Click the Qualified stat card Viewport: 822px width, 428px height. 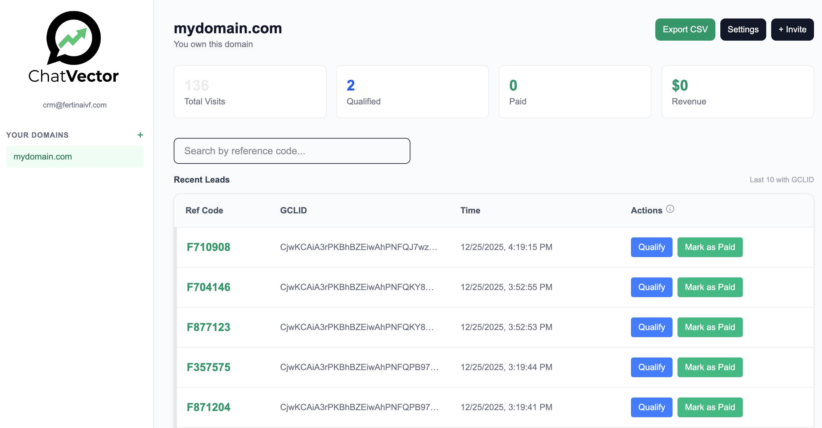[x=412, y=92]
